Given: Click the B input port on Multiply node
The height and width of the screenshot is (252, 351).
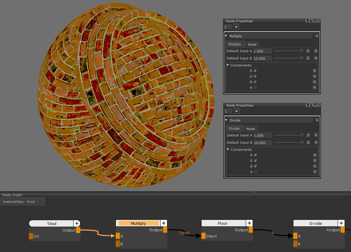Looking at the screenshot, I should coord(118,244).
